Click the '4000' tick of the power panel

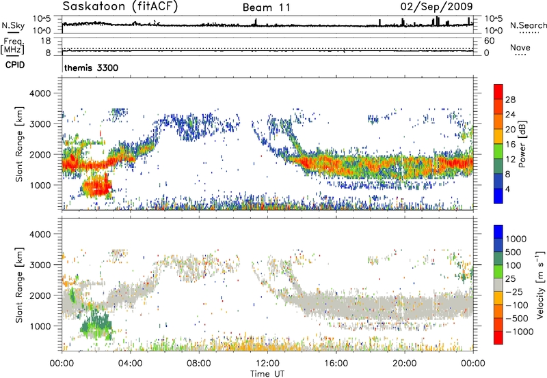[40, 93]
